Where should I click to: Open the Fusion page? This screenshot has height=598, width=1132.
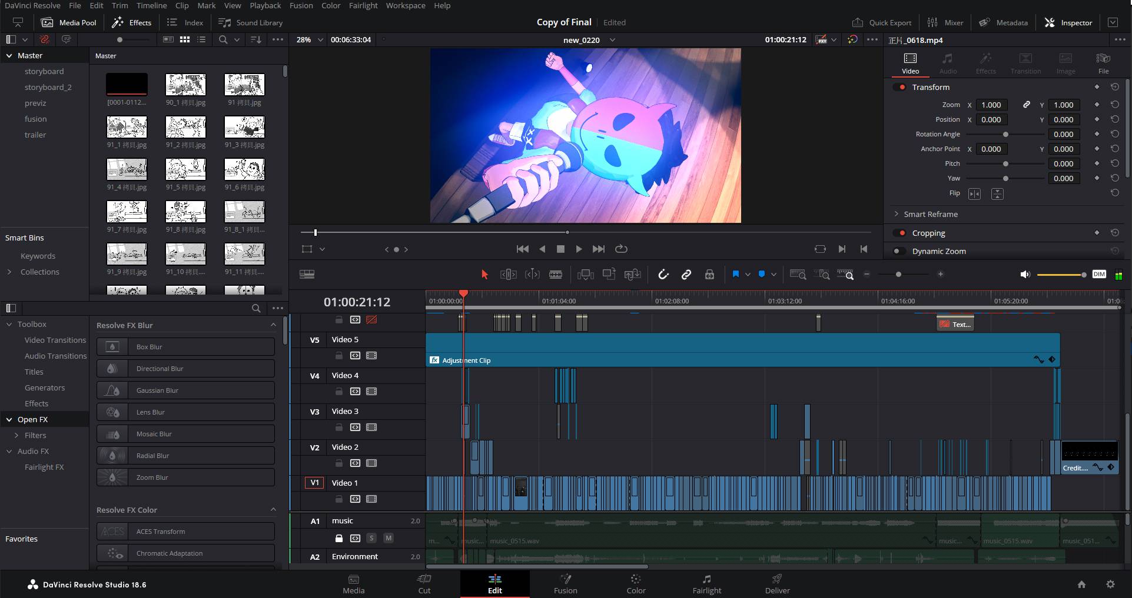pyautogui.click(x=565, y=584)
